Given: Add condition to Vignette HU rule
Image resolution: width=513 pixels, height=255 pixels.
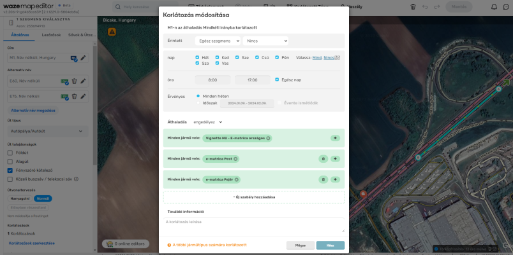Looking at the screenshot, I should [x=335, y=138].
